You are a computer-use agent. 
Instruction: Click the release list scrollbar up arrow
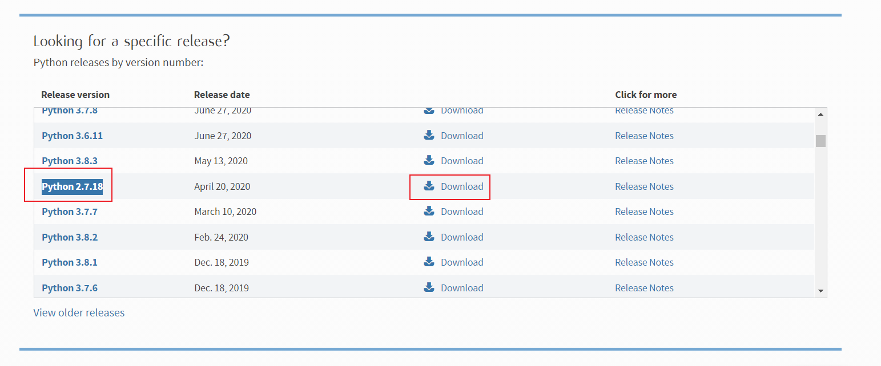pyautogui.click(x=820, y=114)
